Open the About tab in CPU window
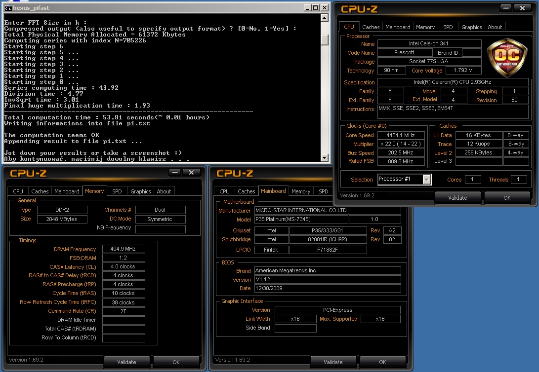Viewport: 539px width, 372px height. pyautogui.click(x=495, y=27)
